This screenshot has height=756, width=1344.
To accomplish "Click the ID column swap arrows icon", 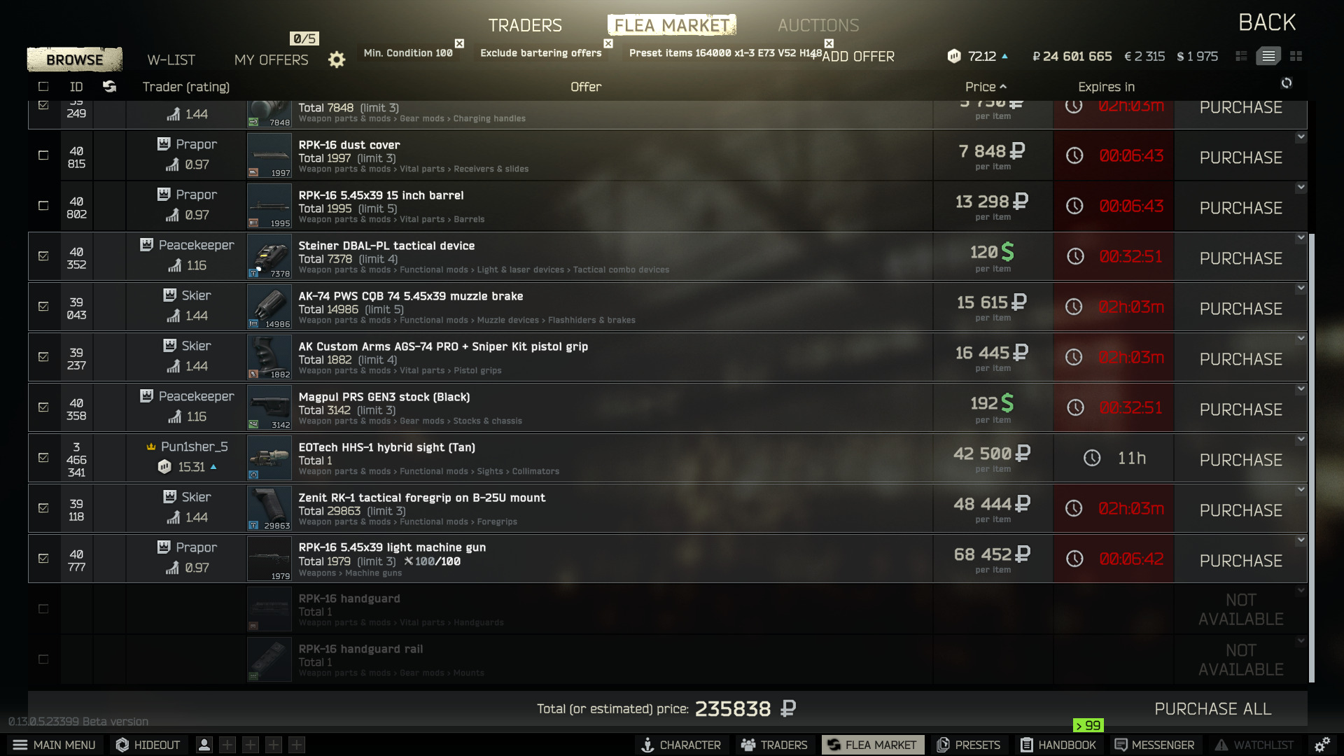I will [x=109, y=86].
